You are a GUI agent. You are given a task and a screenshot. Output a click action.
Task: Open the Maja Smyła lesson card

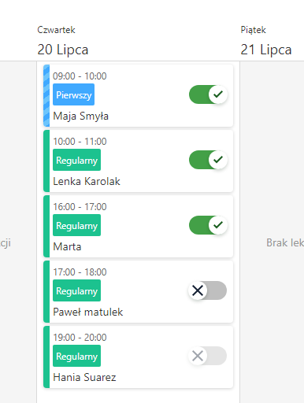click(139, 96)
